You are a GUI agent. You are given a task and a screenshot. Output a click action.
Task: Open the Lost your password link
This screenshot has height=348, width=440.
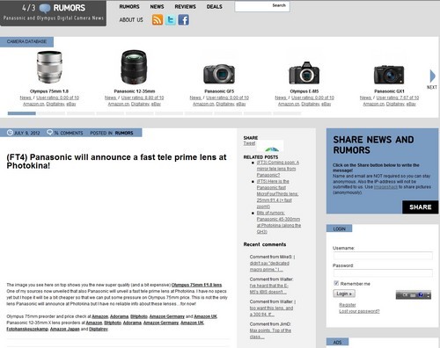tap(359, 311)
